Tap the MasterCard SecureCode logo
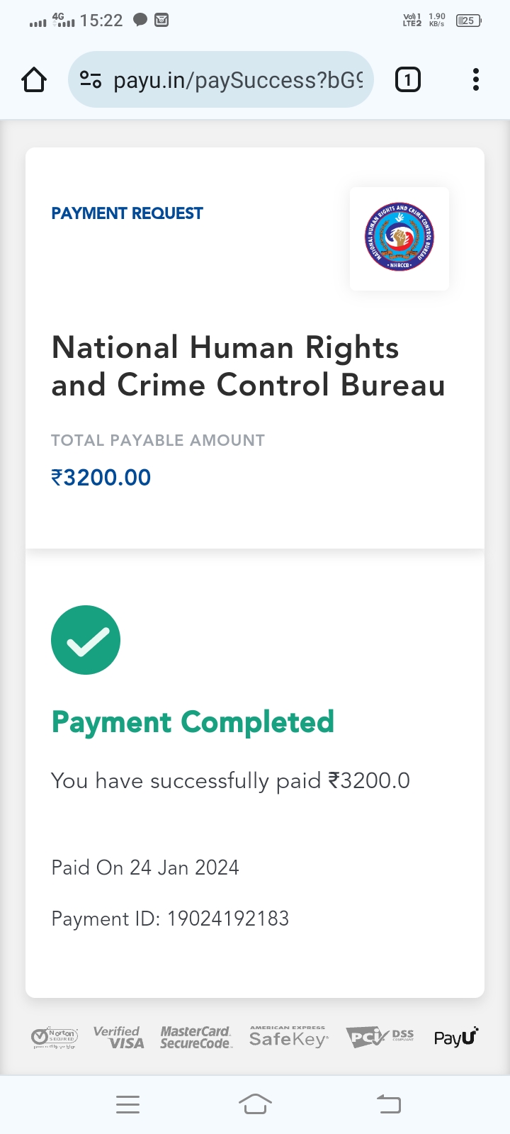This screenshot has width=510, height=1134. (x=195, y=1038)
